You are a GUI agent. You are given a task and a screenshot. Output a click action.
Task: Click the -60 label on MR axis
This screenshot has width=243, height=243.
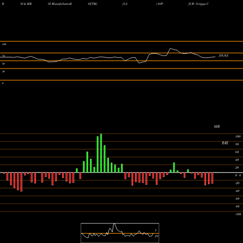point(237,199)
